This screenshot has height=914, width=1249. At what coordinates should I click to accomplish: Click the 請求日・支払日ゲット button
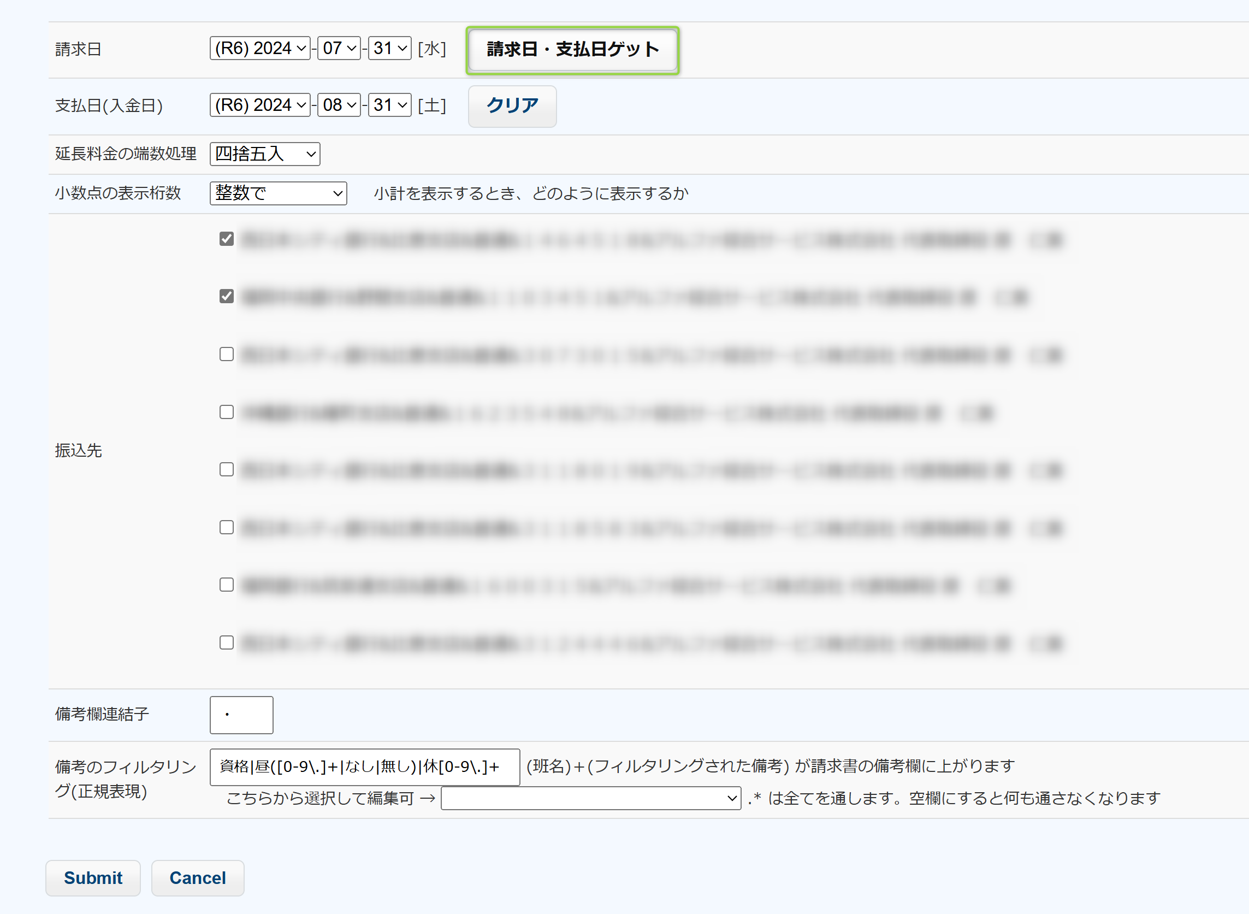[x=572, y=50]
